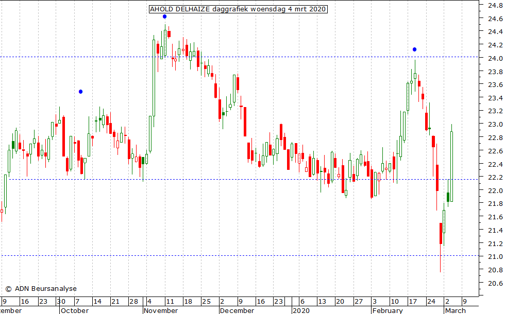
Task: Click the December month label
Action: pyautogui.click(x=237, y=310)
